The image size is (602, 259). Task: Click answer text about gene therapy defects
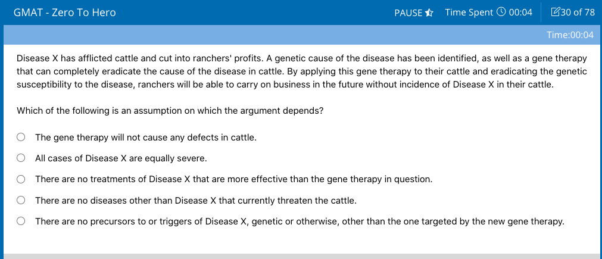pyautogui.click(x=145, y=138)
